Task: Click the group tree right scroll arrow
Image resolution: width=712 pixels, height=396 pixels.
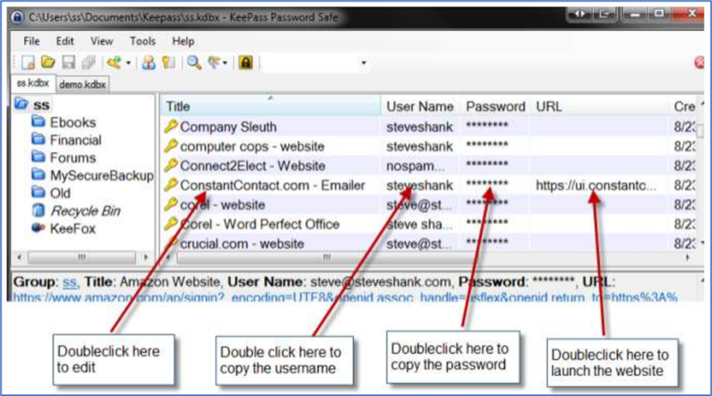Action: 146,257
